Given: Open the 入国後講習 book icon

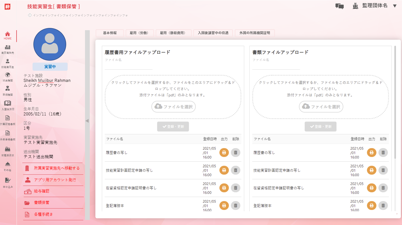Looking at the screenshot, I should click(x=8, y=105).
